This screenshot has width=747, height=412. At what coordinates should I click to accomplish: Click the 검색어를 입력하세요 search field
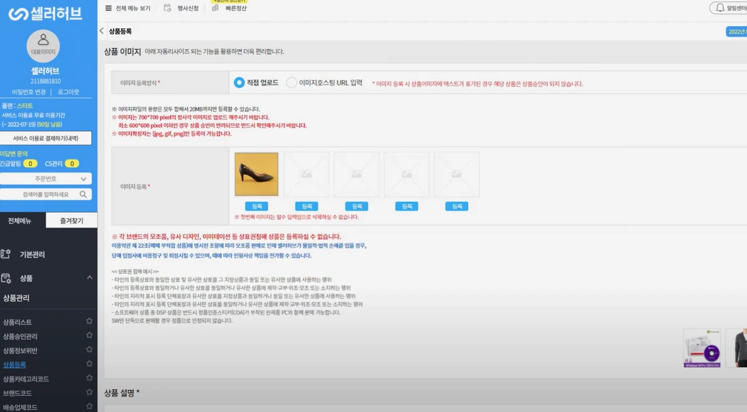click(x=46, y=194)
